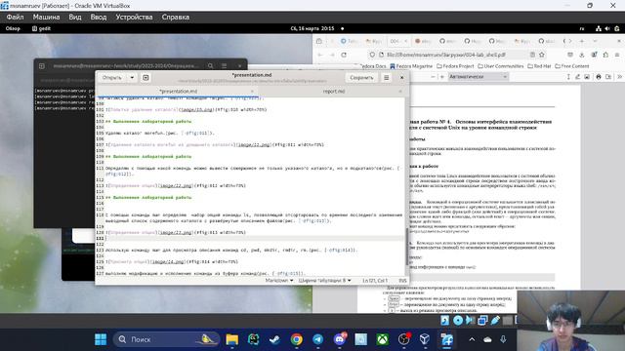Bookmark this page with star icon

click(x=542, y=55)
